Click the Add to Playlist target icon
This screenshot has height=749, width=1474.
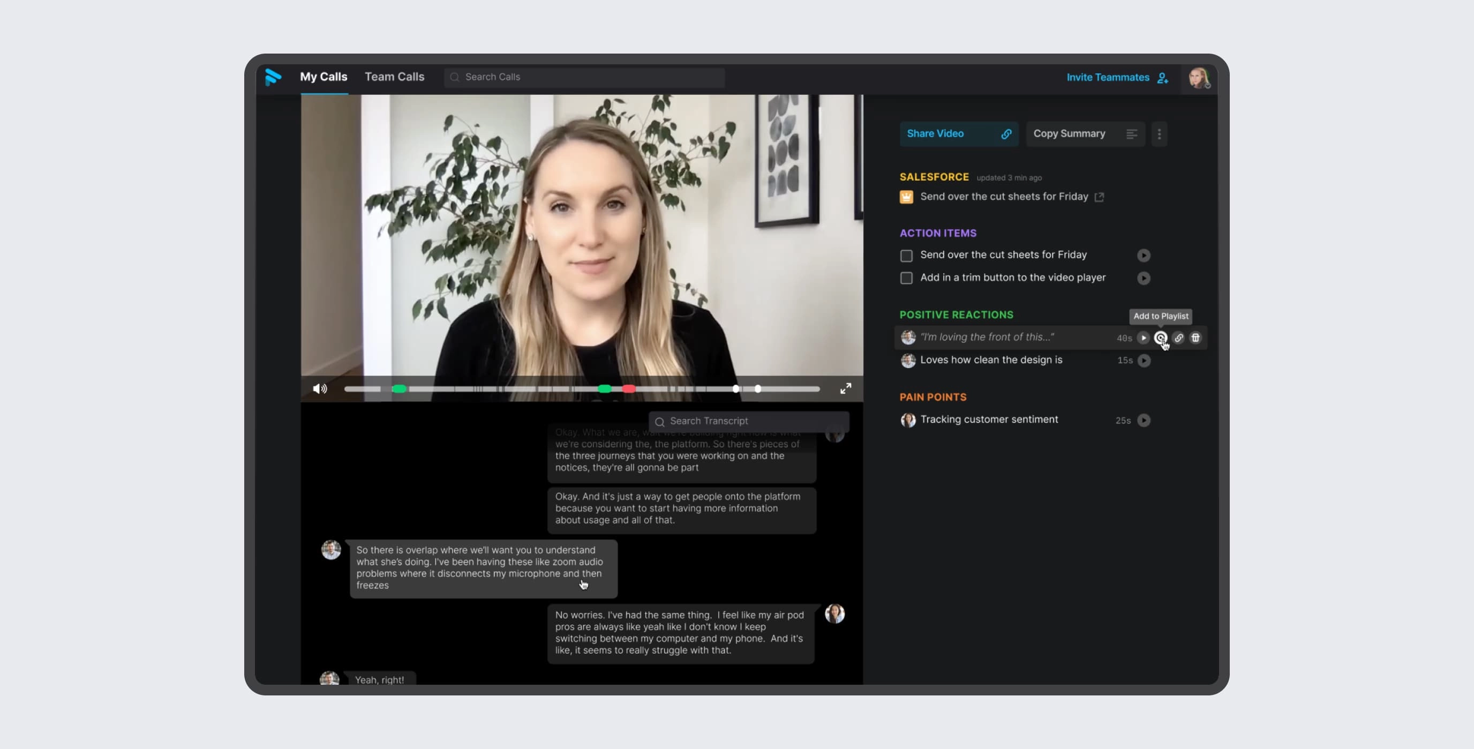pos(1161,338)
